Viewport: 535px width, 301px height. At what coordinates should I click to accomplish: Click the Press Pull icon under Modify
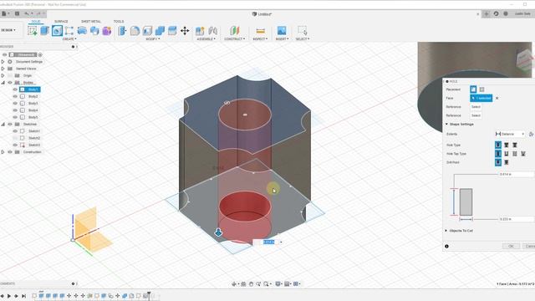pyautogui.click(x=122, y=31)
